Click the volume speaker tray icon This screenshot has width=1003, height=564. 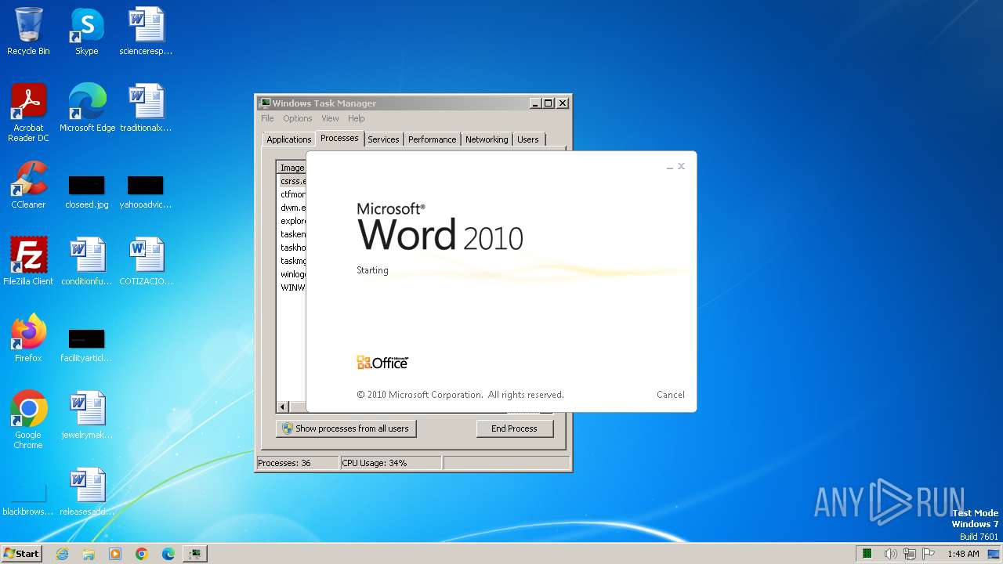(x=890, y=554)
